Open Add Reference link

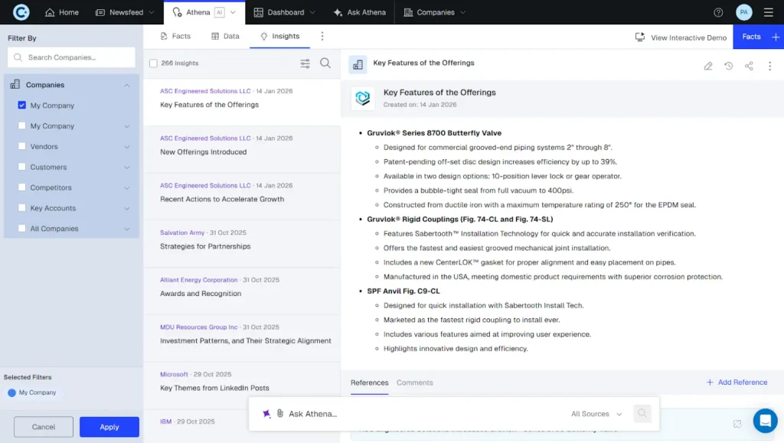737,383
